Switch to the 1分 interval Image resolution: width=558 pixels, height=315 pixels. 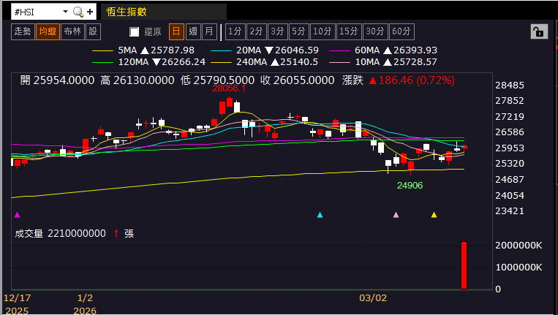[x=235, y=31]
